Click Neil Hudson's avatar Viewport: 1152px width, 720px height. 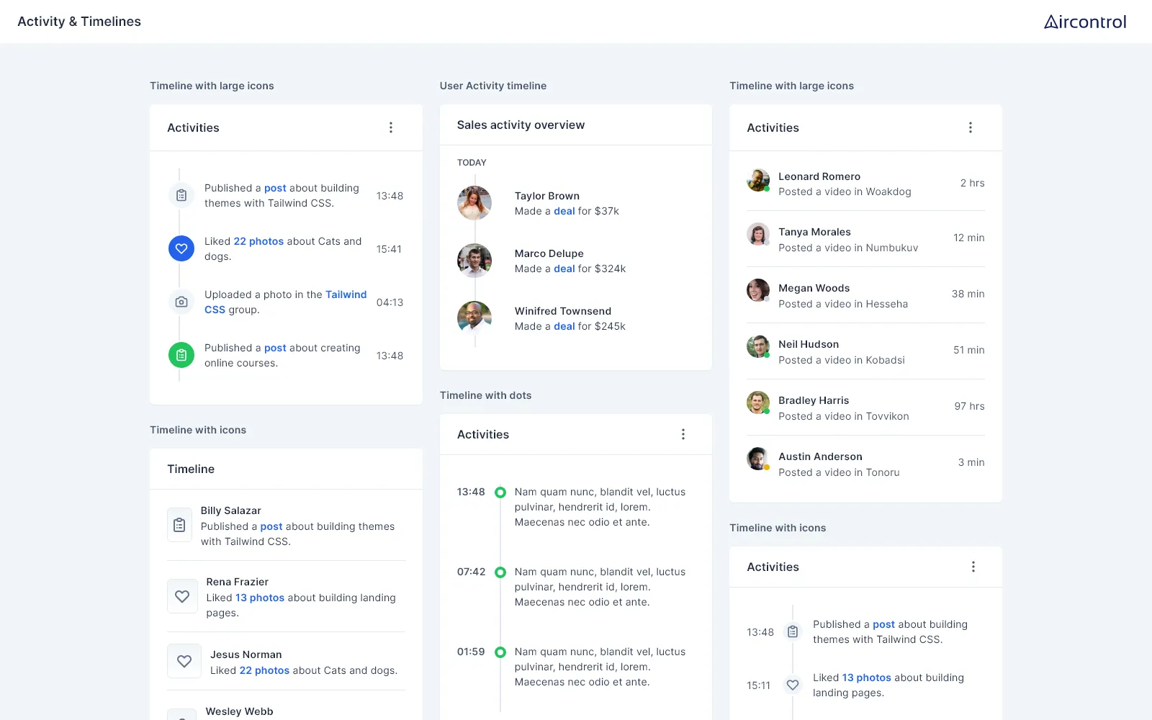coord(758,346)
